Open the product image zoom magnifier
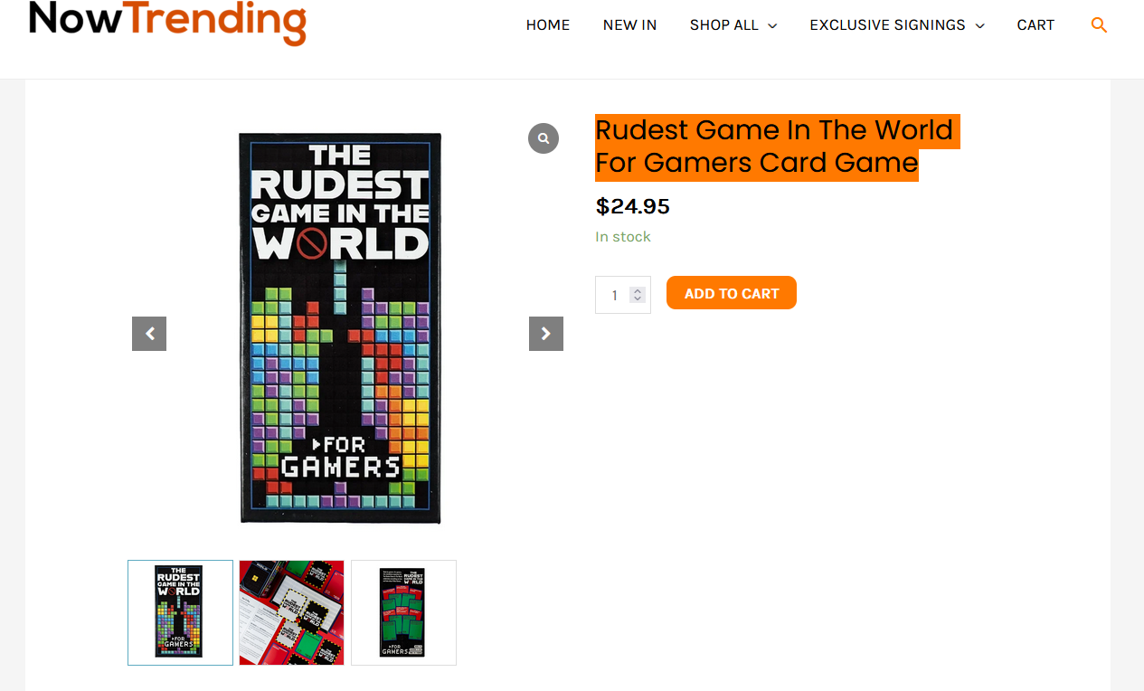Viewport: 1144px width, 691px height. 544,138
